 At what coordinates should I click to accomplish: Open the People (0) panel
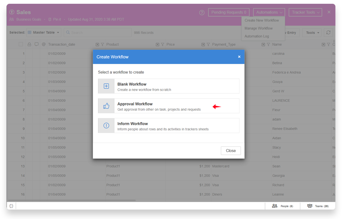(282, 206)
